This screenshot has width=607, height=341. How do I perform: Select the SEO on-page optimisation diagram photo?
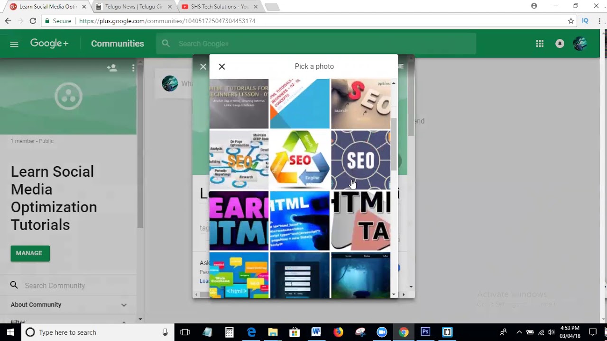coord(239,160)
